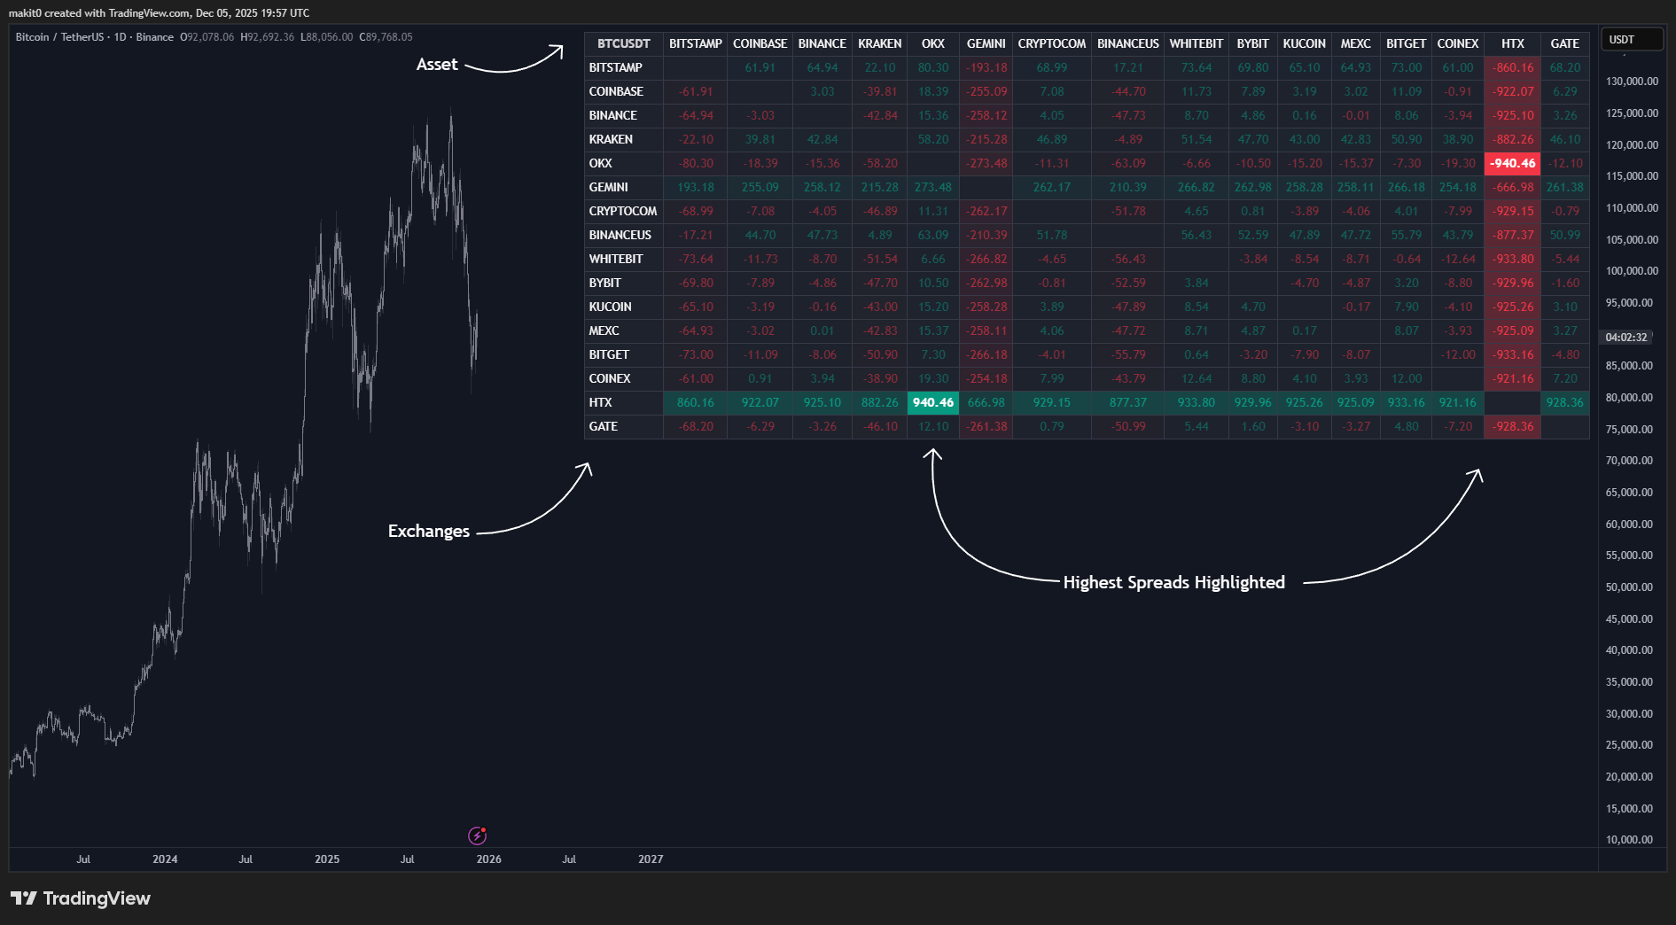Select the HTX column header
The height and width of the screenshot is (925, 1676).
pos(1513,43)
